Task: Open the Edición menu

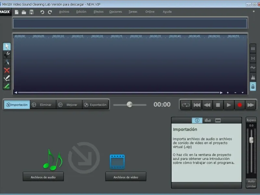Action: point(81,12)
